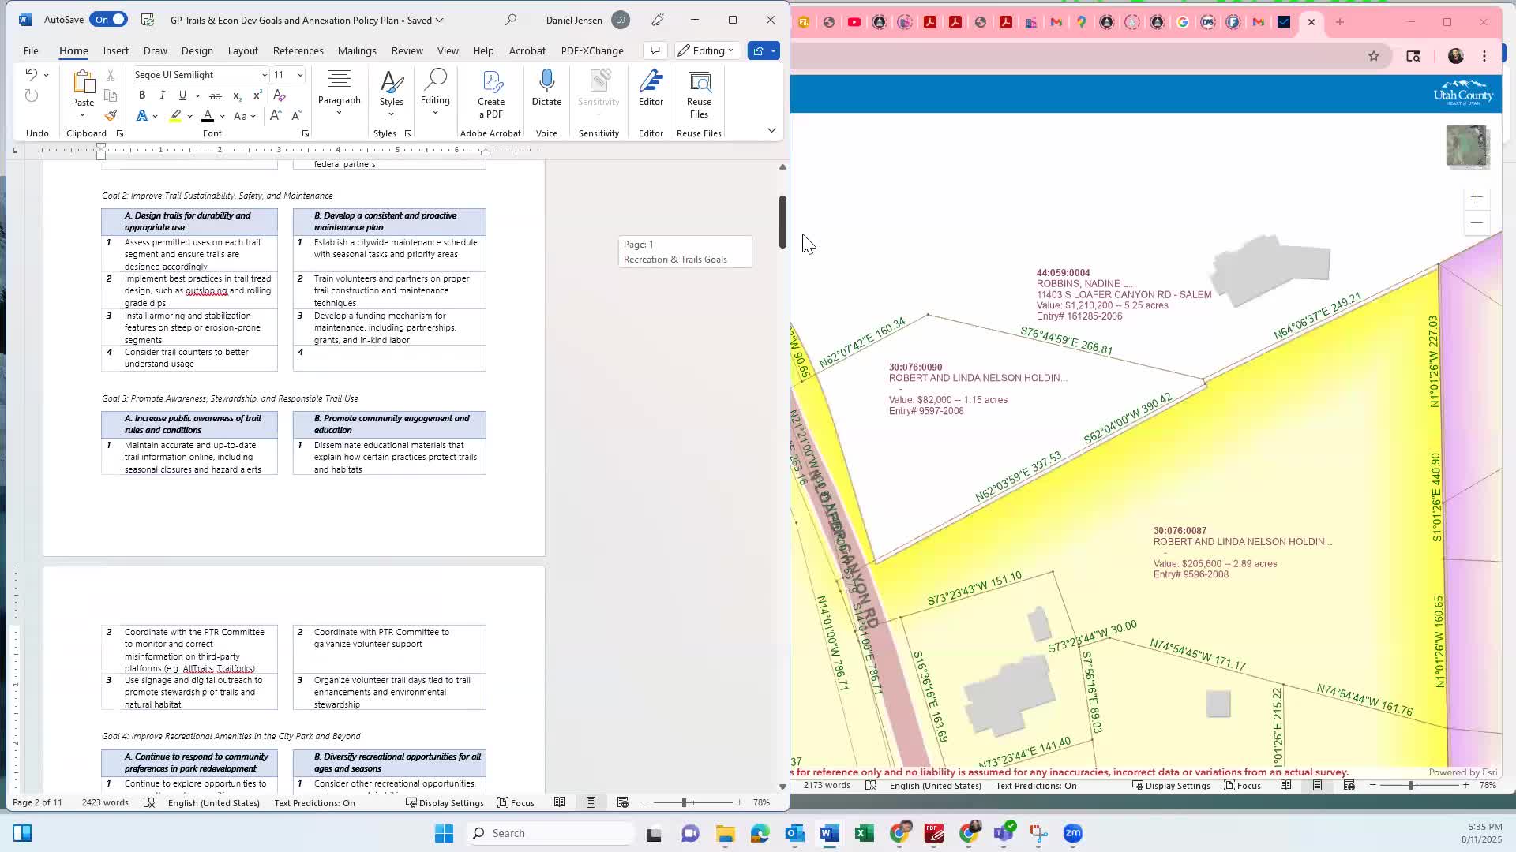Click the Focus mode button
Image resolution: width=1516 pixels, height=852 pixels.
(516, 803)
